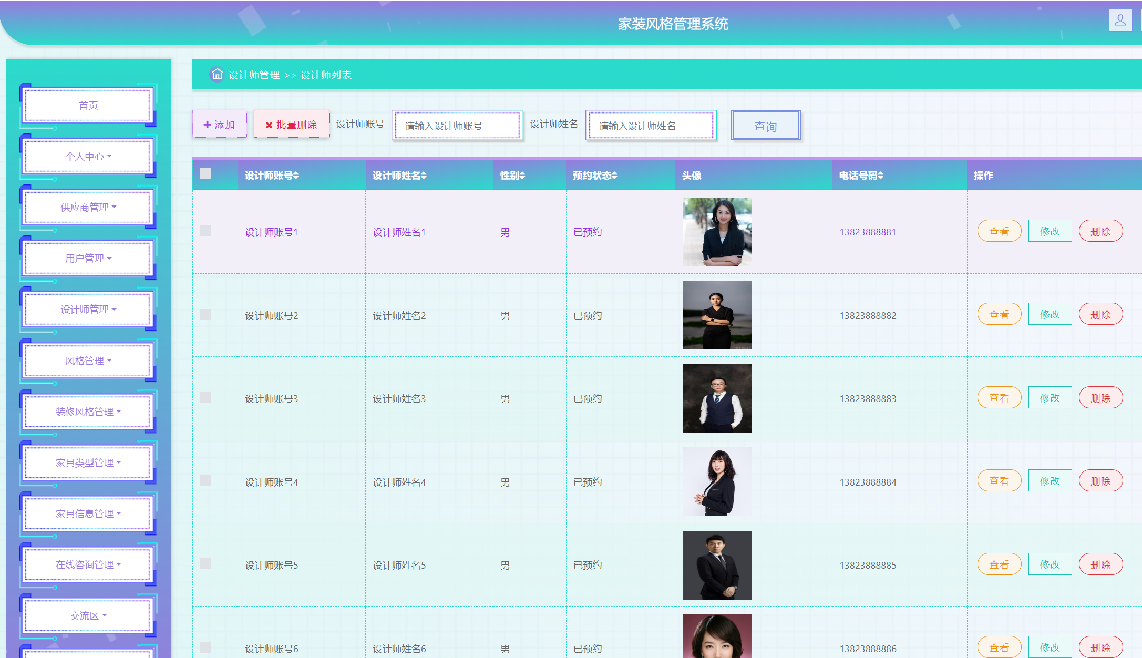Edit 设计师账号4 with 修改

point(1050,481)
